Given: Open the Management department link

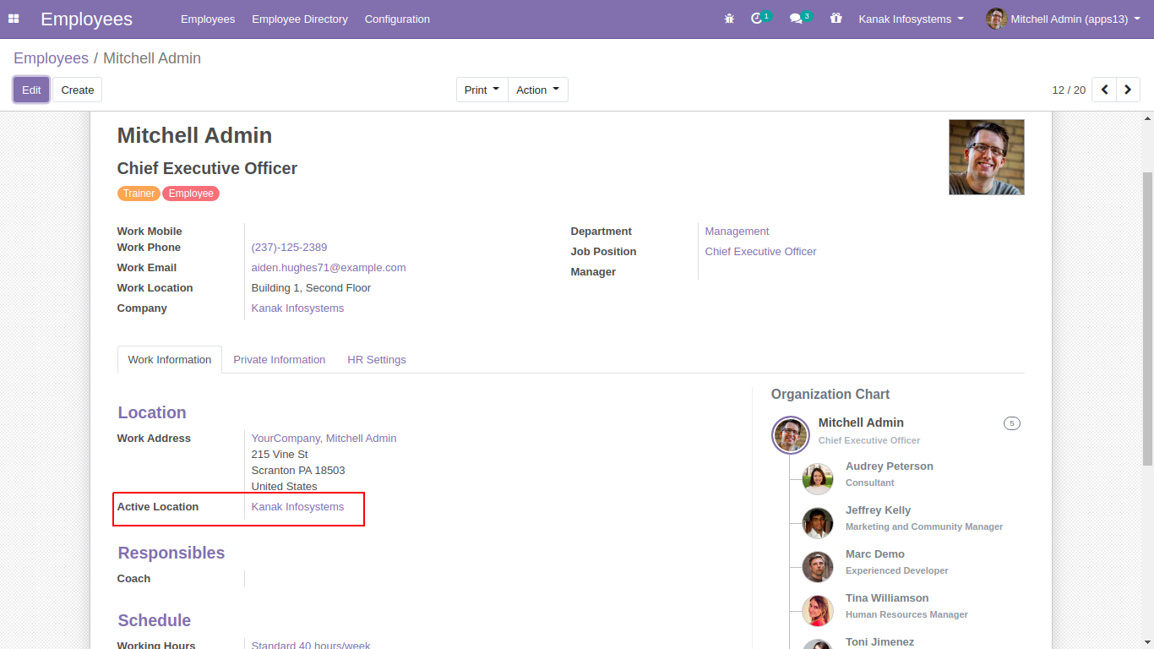Looking at the screenshot, I should (x=737, y=231).
